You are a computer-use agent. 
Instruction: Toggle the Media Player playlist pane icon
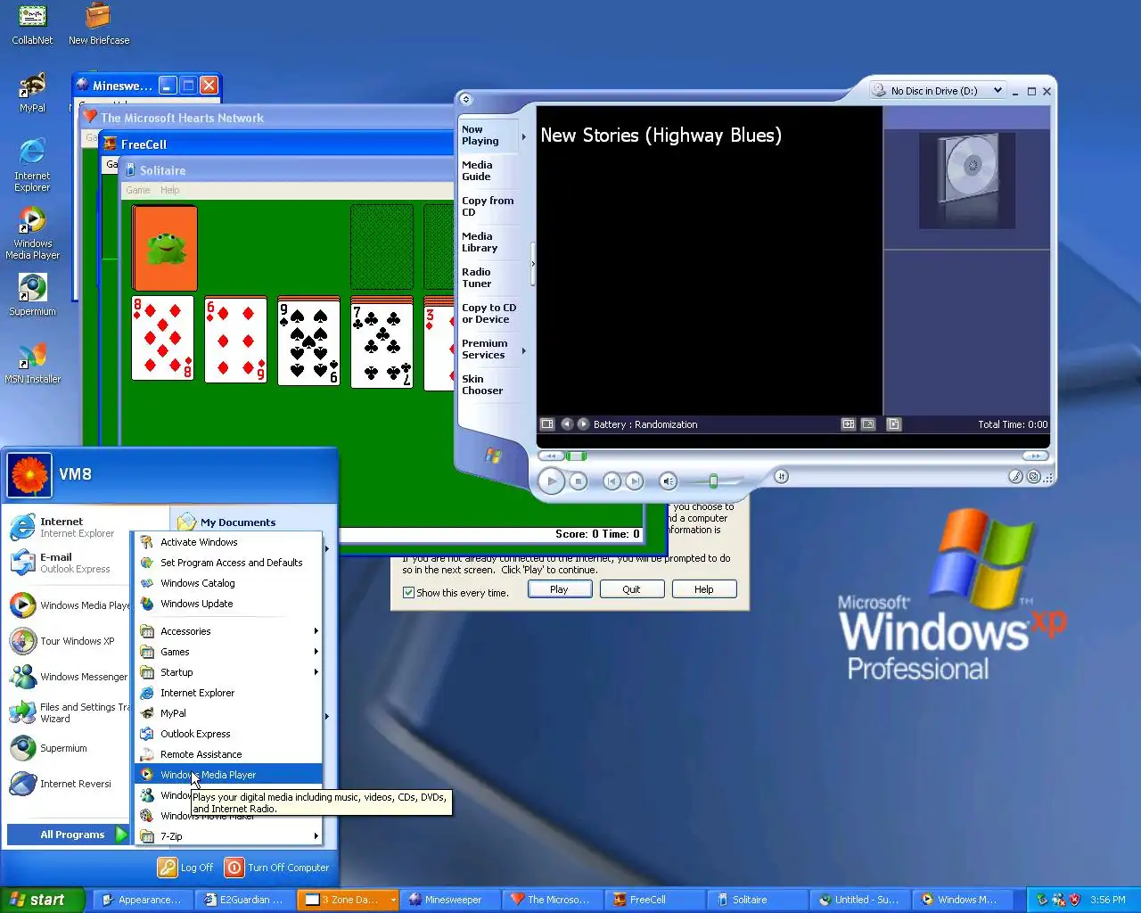[x=894, y=424]
